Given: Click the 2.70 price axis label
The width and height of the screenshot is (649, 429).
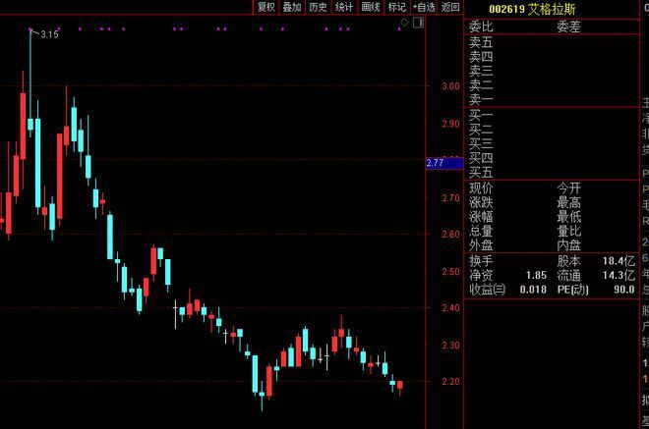Looking at the screenshot, I should 450,198.
